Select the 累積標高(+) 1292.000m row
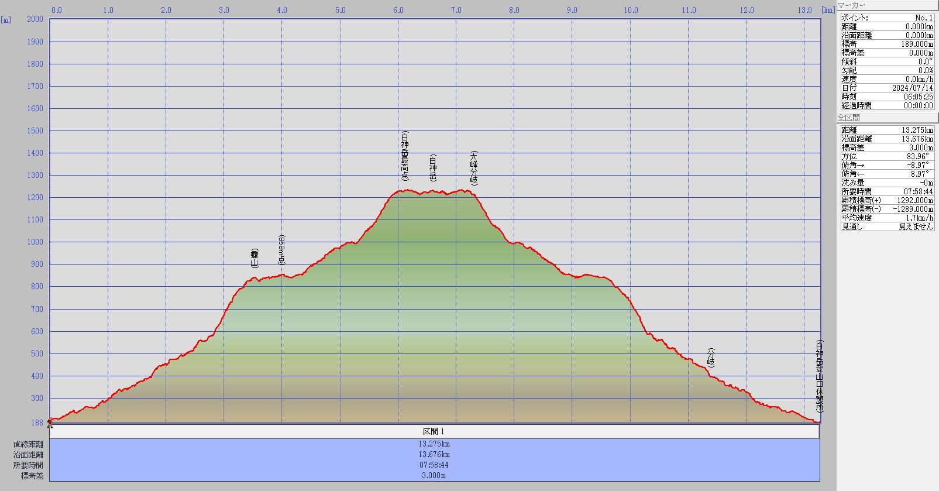 point(887,200)
